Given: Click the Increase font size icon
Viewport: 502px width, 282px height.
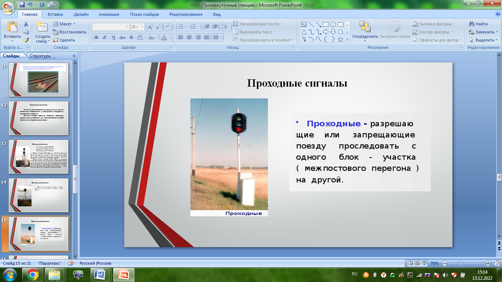Looking at the screenshot, I should [150, 27].
